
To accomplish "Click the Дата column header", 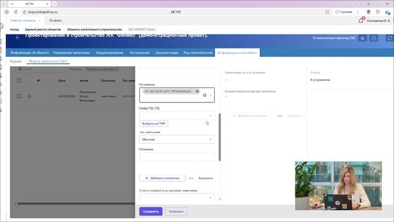I will point(62,81).
